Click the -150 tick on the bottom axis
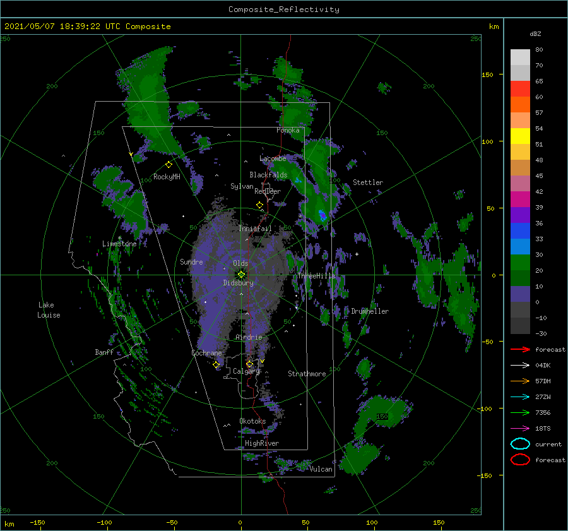568x531 pixels. pos(37,522)
